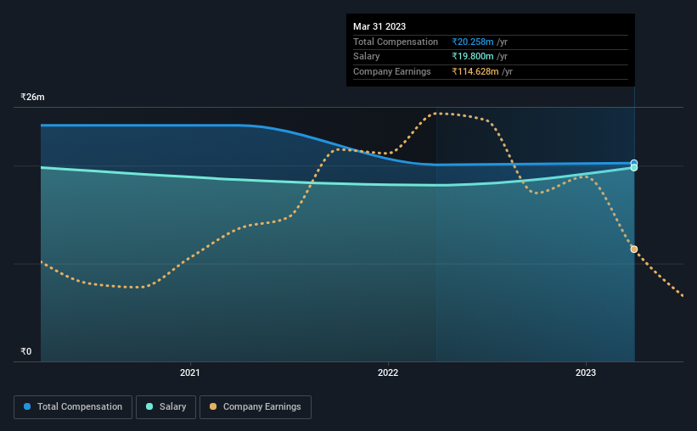Click the Company Earnings label in tooltip
697x431 pixels.
tap(391, 71)
